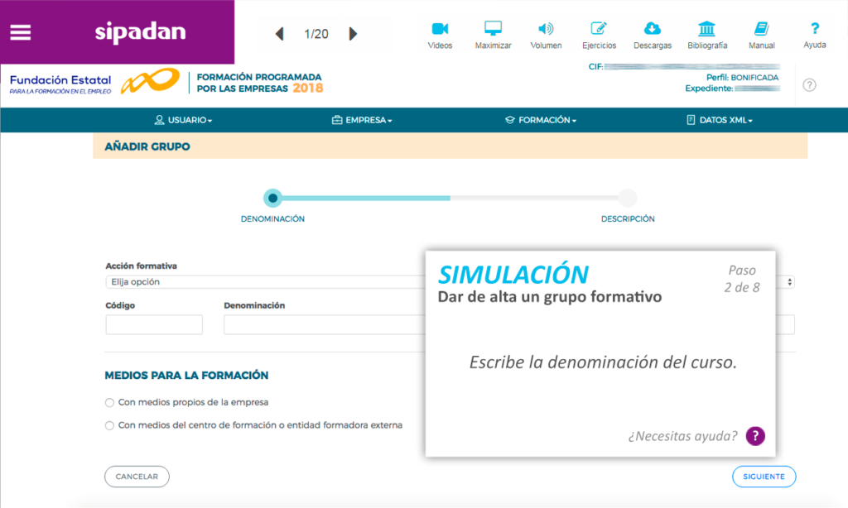
Task: Click the 1/20 page counter
Action: click(316, 34)
